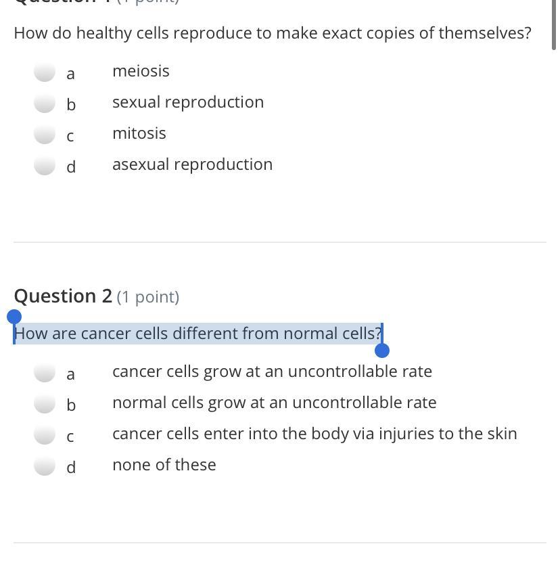560x561 pixels.
Task: Choose the sexual reproduction radio option
Action: (45, 102)
